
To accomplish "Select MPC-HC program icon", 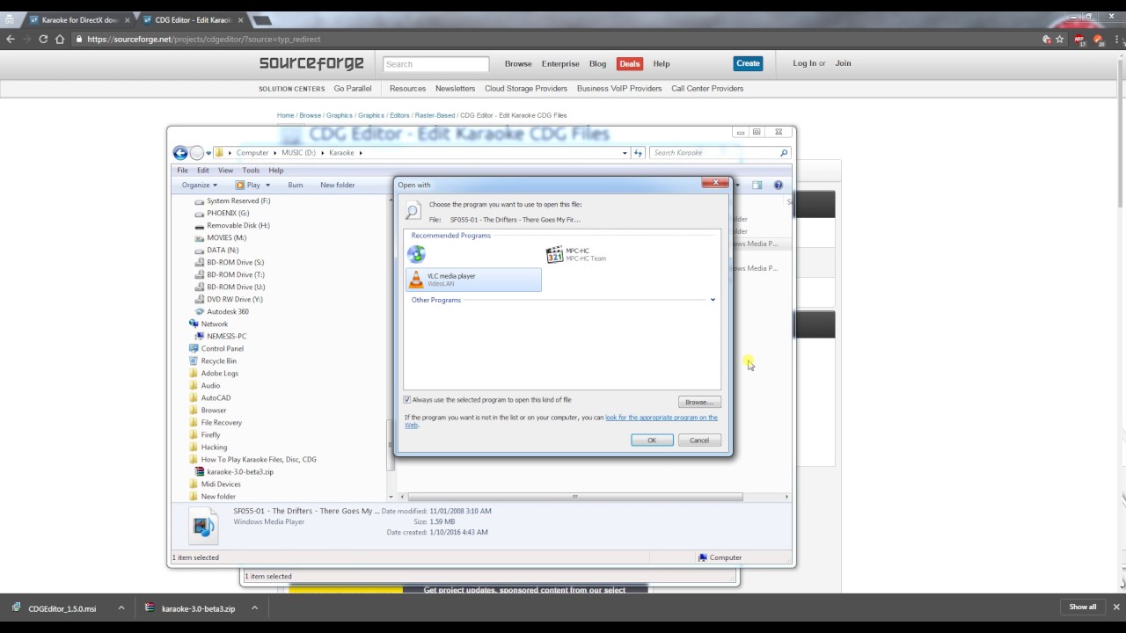I will (x=554, y=255).
